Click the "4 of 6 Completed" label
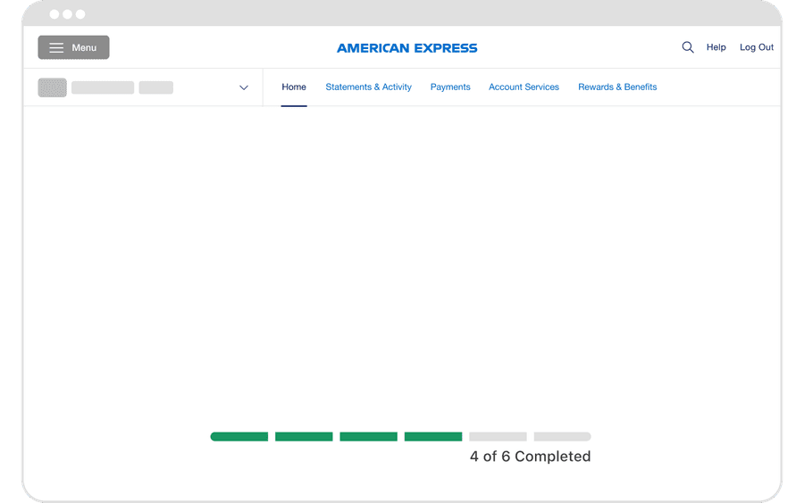The image size is (804, 503). click(530, 457)
